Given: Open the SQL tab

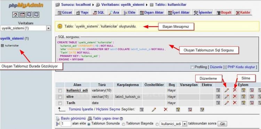Looking at the screenshot, I should tap(98, 13).
